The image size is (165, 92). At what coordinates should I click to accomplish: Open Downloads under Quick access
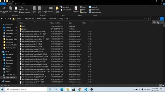pos(9,30)
